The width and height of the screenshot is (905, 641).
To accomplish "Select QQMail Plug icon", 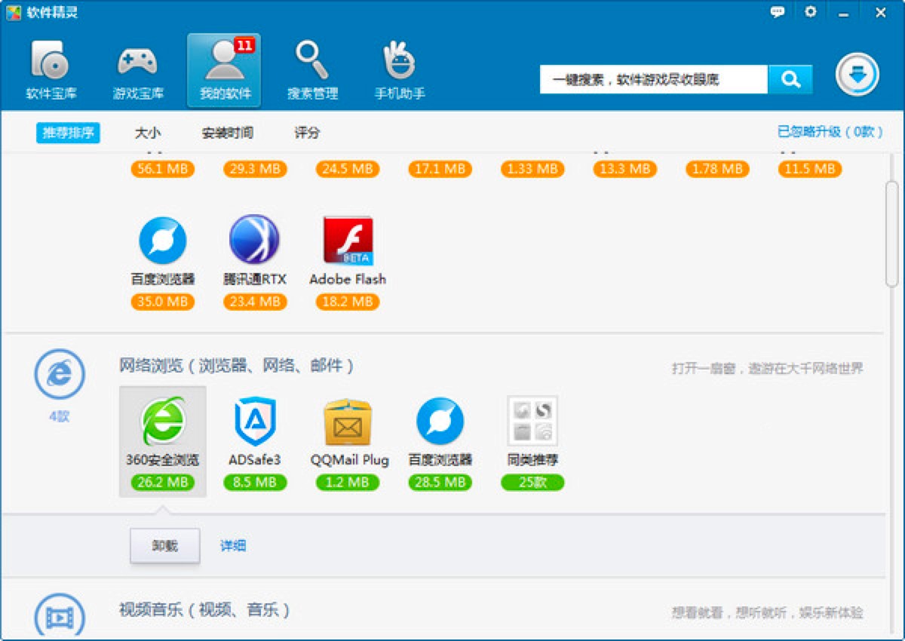I will tap(348, 422).
